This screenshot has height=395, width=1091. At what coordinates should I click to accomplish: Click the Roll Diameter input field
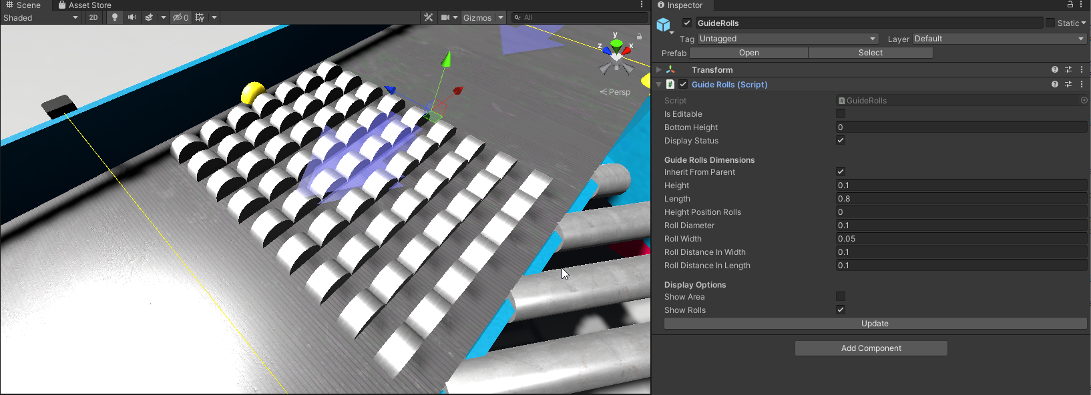point(961,226)
